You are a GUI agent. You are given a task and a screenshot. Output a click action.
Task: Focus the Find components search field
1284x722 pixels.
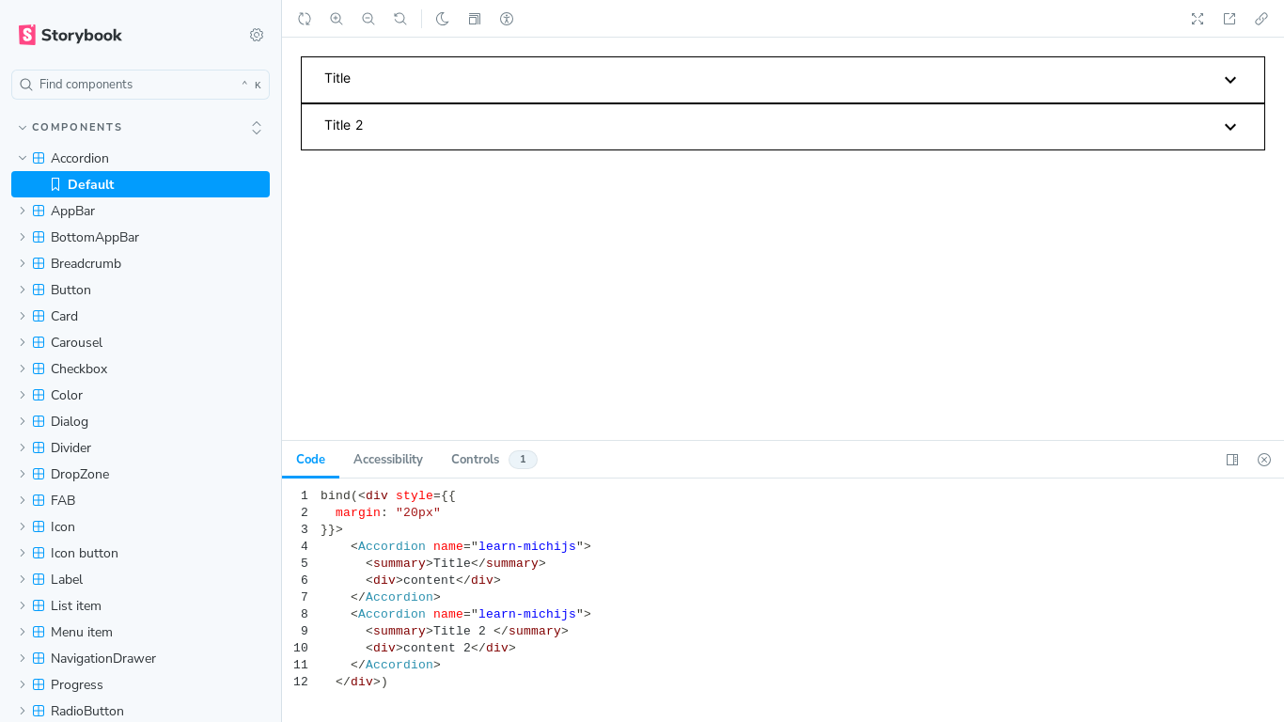click(140, 85)
